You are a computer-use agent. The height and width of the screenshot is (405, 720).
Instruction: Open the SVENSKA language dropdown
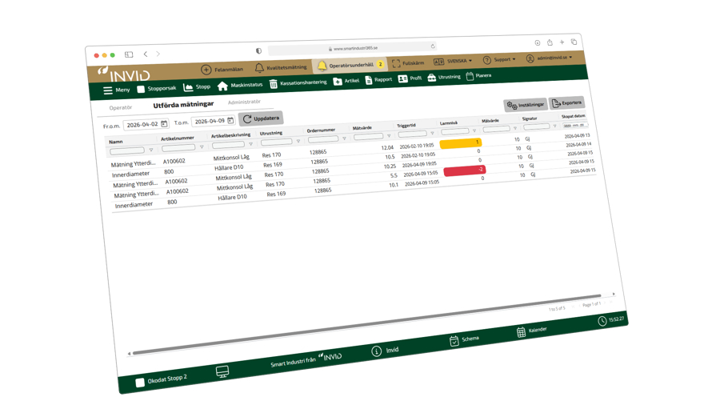click(x=453, y=61)
